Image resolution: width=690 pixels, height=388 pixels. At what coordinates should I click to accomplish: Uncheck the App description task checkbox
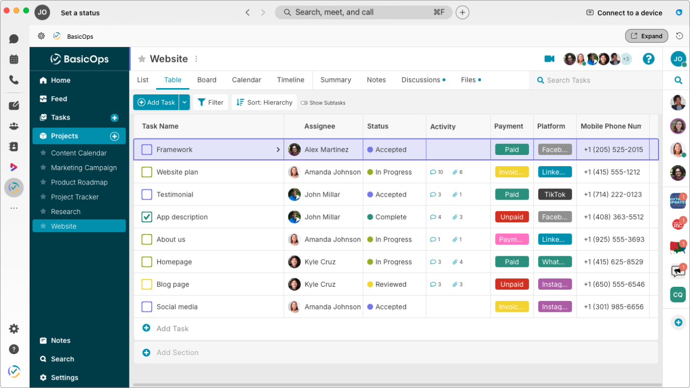pyautogui.click(x=147, y=217)
